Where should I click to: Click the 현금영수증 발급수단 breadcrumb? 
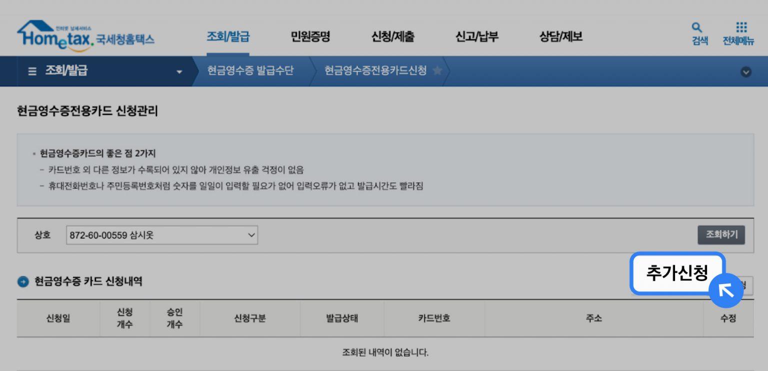(250, 71)
